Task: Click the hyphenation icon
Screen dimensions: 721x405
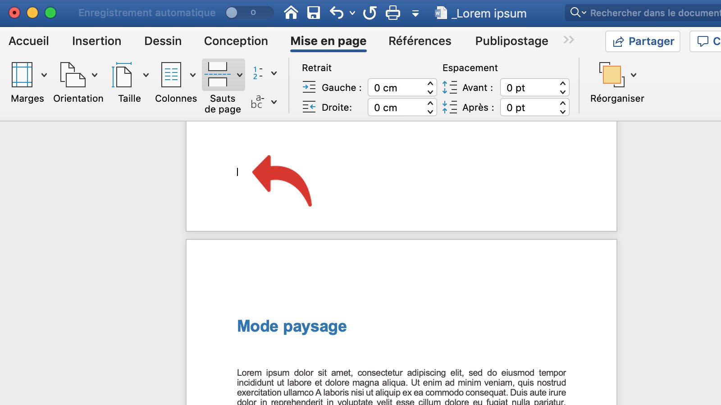Action: coord(257,102)
